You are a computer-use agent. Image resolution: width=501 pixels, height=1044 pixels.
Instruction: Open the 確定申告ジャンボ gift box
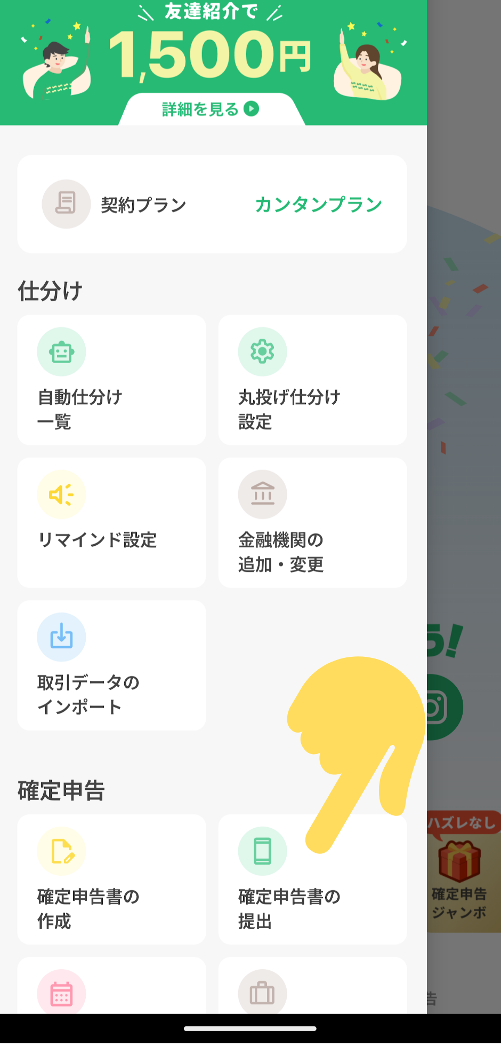click(459, 861)
